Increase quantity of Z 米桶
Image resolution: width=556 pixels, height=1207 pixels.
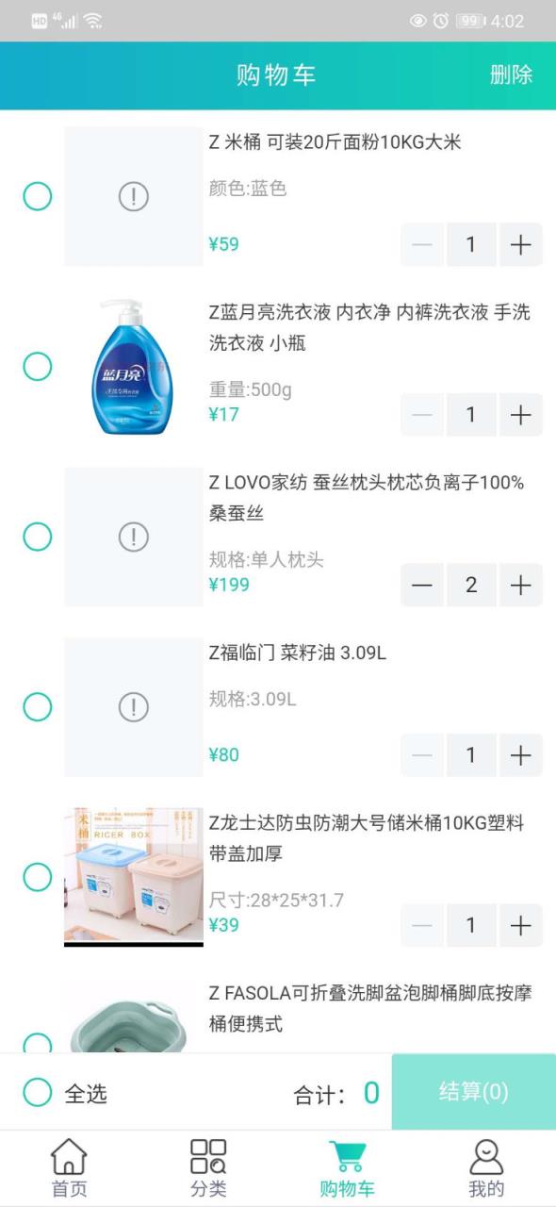pos(519,244)
